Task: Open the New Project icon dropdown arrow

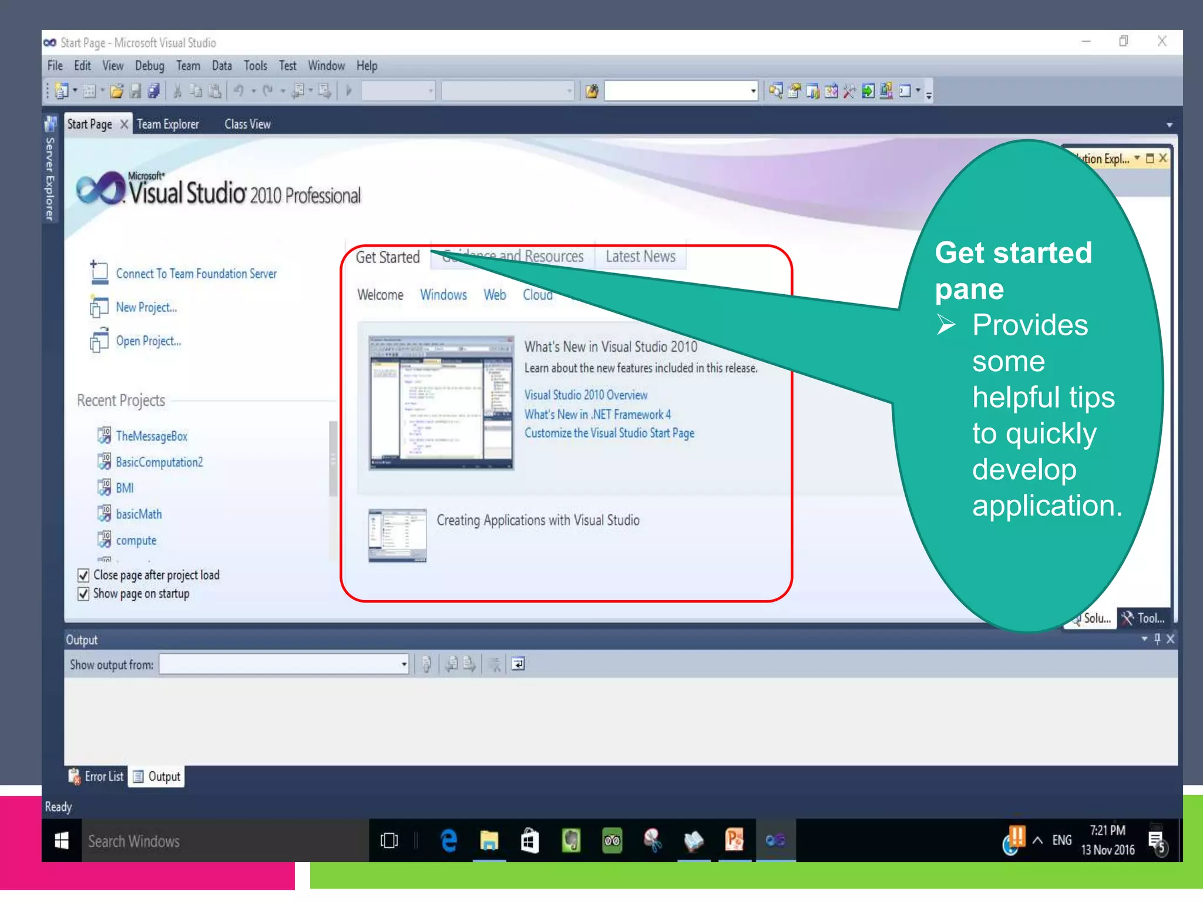Action: click(x=75, y=90)
